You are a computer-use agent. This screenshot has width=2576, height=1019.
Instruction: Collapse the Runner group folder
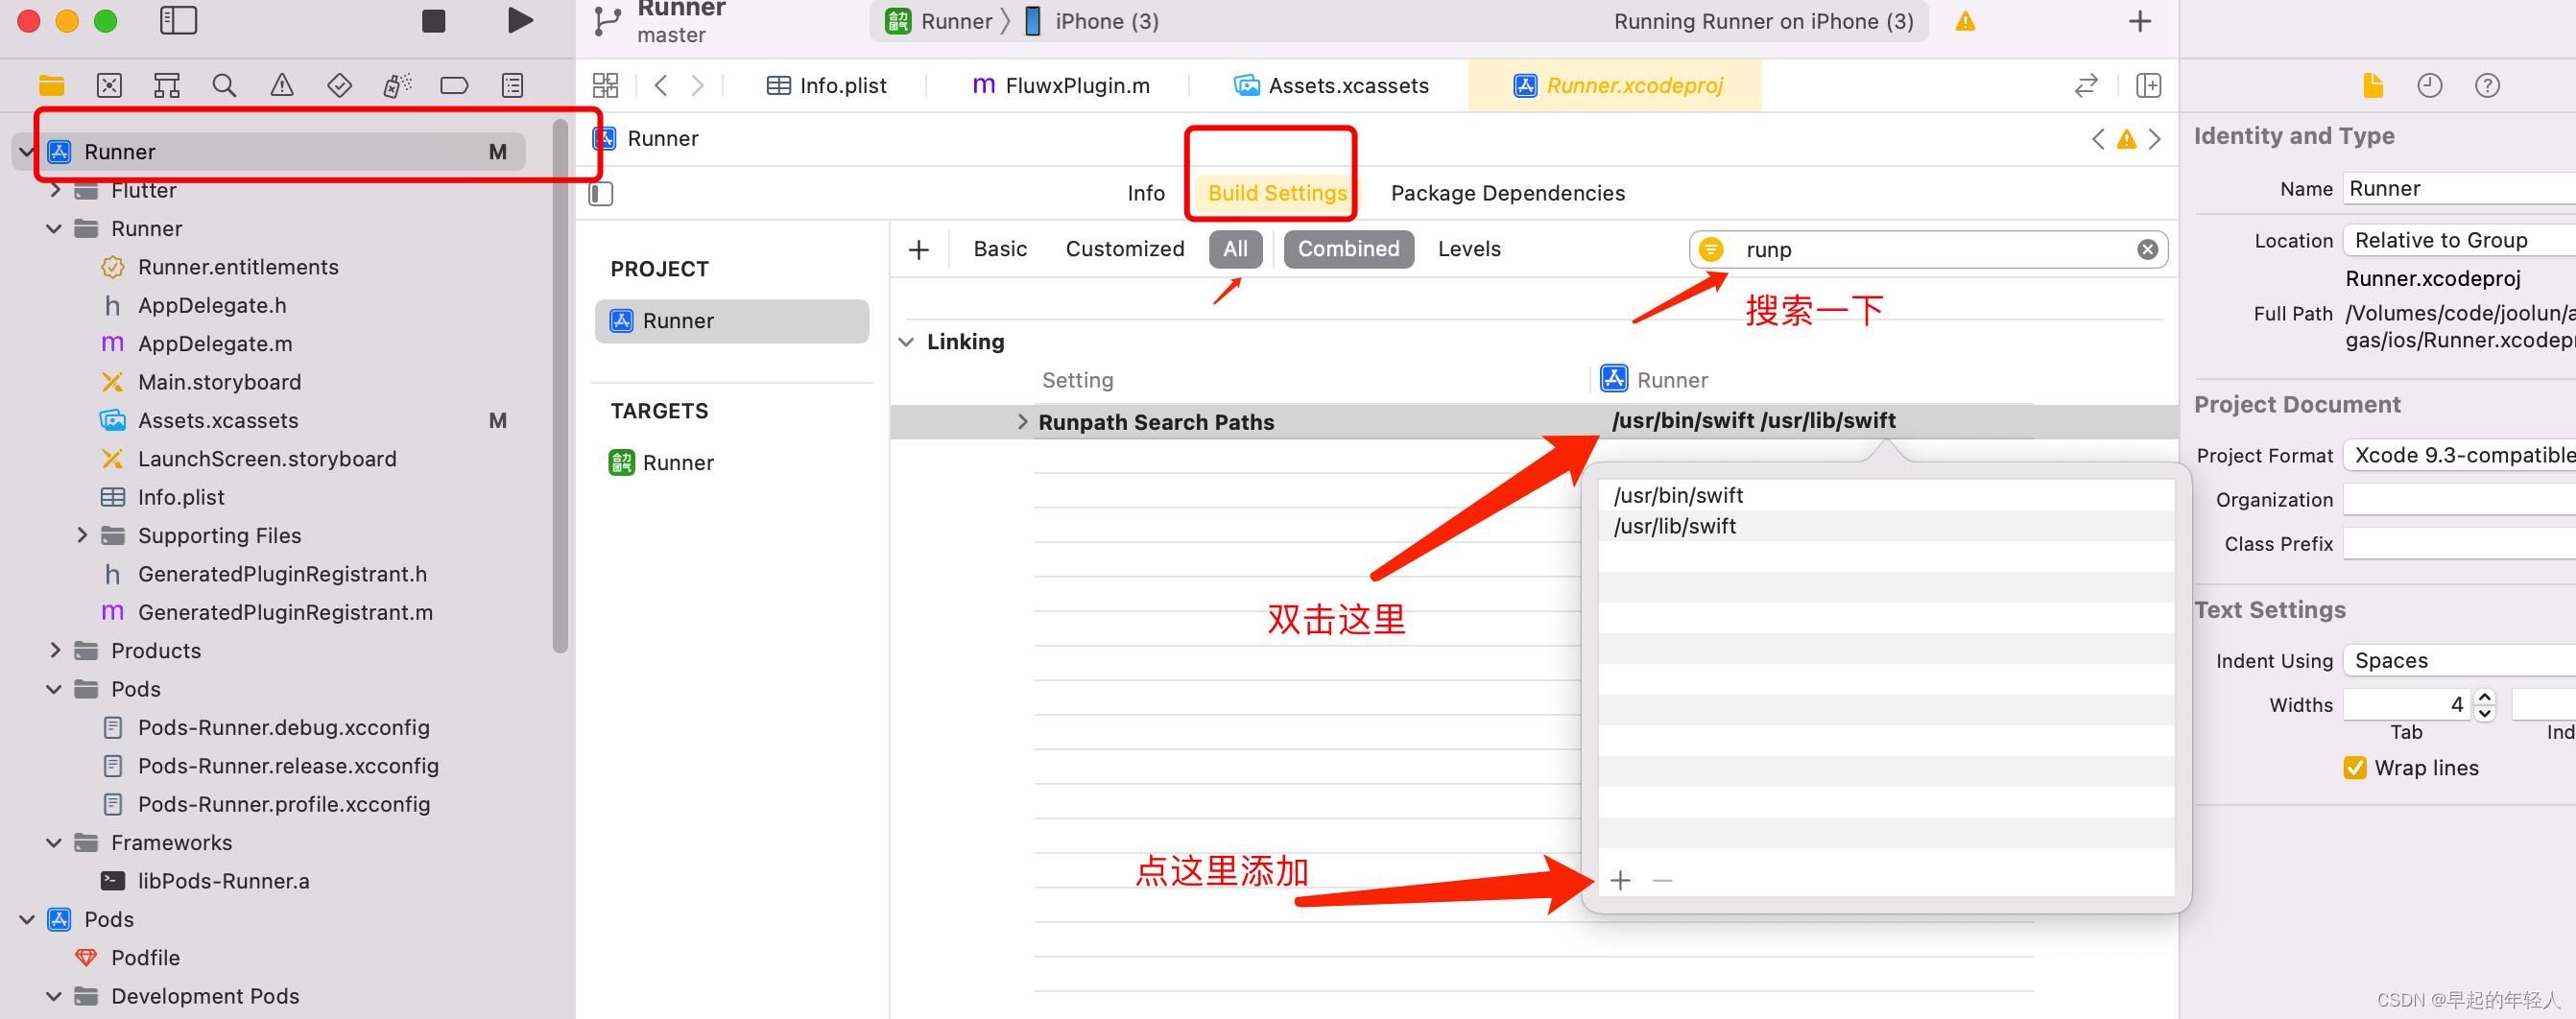click(x=54, y=229)
